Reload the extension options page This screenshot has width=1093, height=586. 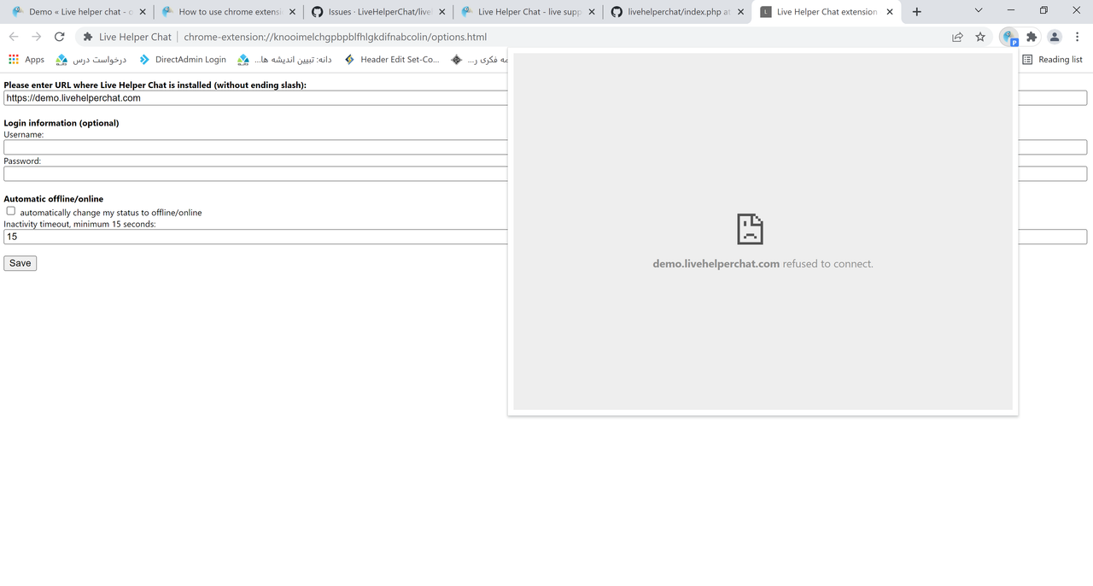59,37
